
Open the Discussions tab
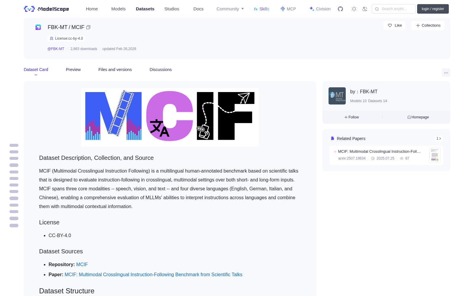click(x=161, y=70)
